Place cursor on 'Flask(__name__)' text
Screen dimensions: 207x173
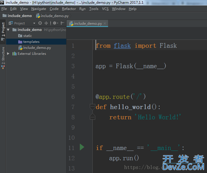click(x=141, y=66)
